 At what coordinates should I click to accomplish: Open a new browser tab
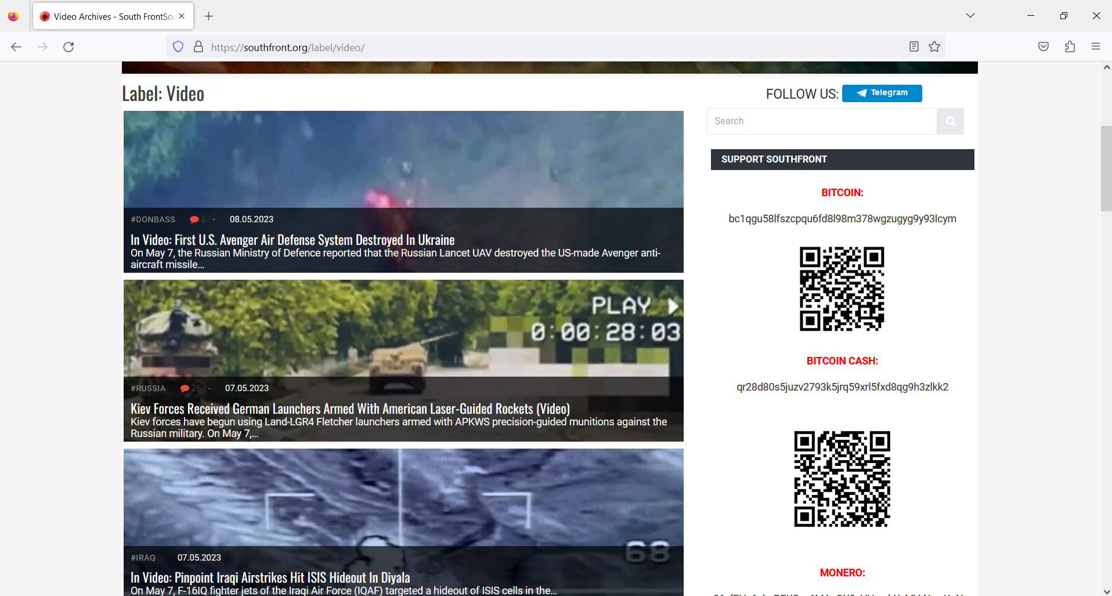(x=209, y=16)
